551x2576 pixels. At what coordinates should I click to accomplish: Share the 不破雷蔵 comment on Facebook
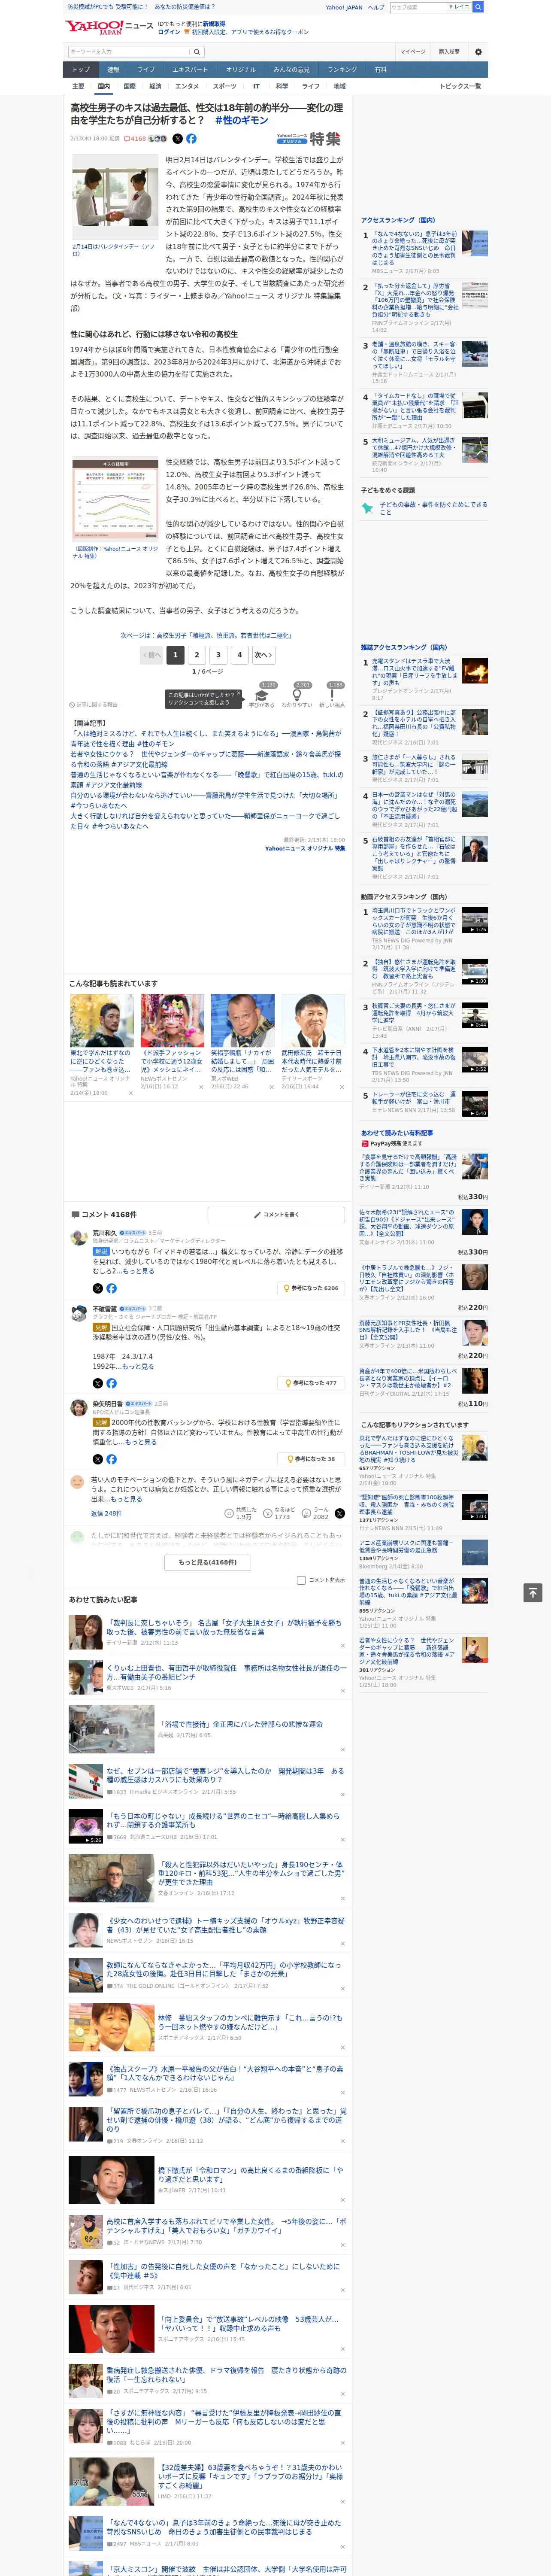point(111,1383)
